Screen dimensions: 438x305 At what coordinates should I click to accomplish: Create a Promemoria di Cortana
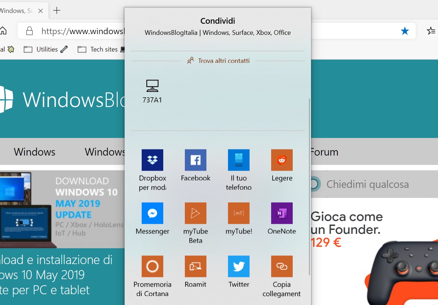tap(152, 276)
